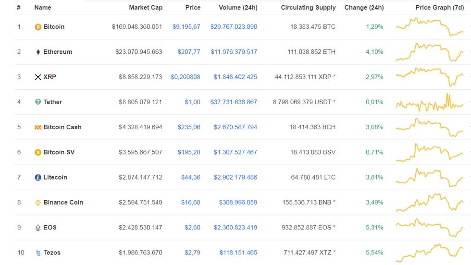Click the blue Litecoin icon
The image size is (471, 265).
pyautogui.click(x=38, y=178)
